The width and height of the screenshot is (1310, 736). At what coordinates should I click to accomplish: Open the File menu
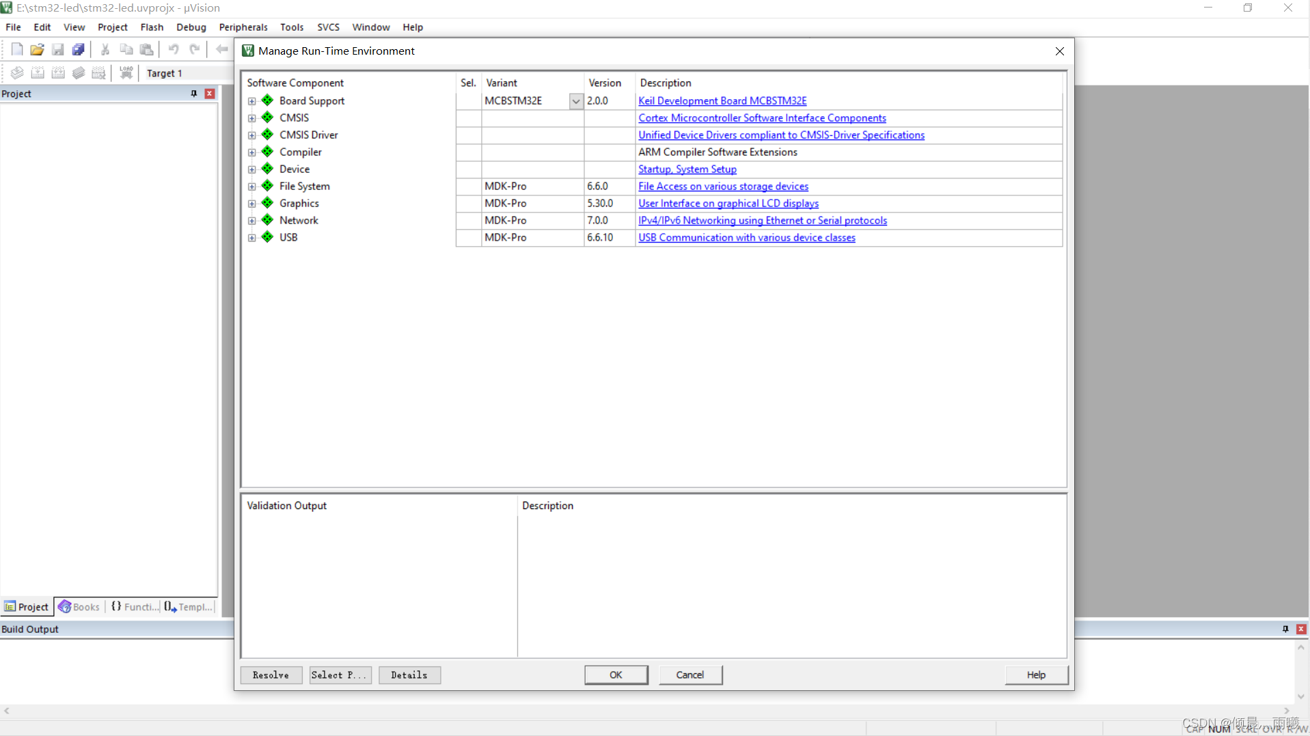(13, 27)
